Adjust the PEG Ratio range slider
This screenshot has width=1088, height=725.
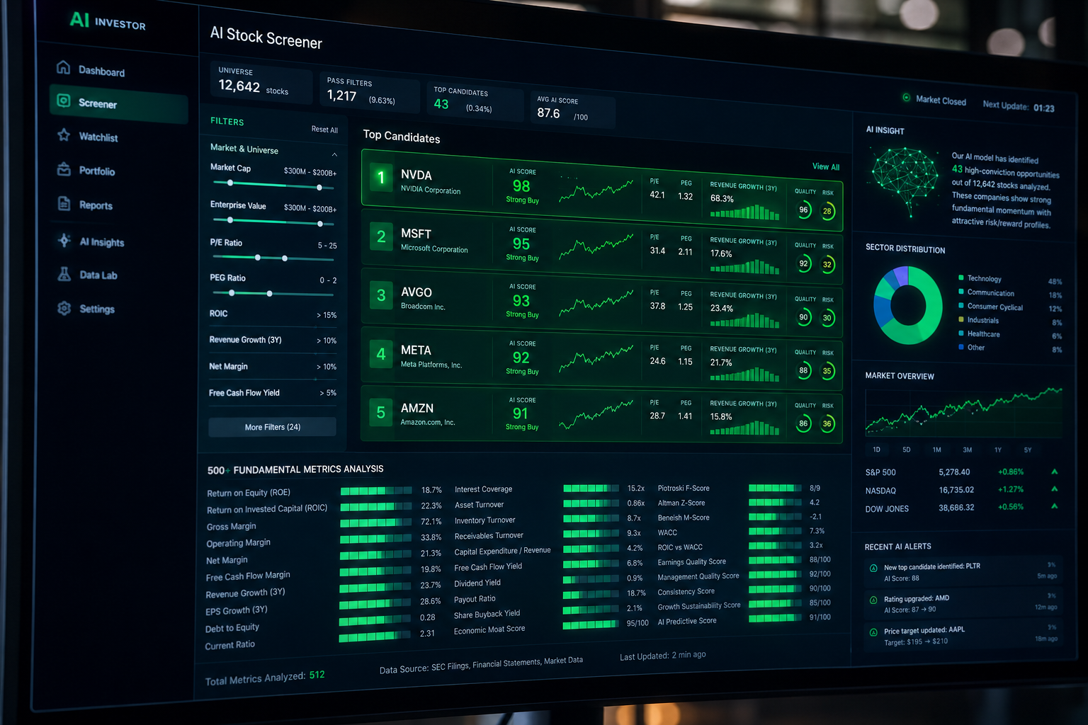point(272,293)
